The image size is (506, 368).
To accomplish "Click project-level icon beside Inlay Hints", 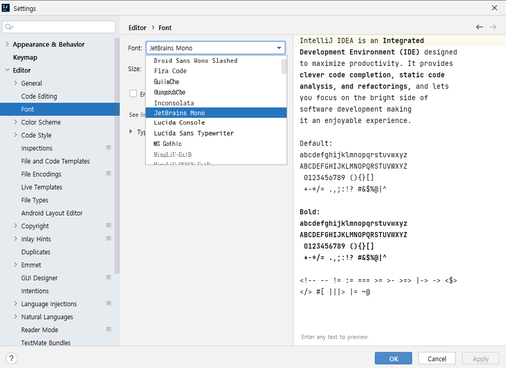I will [x=109, y=238].
